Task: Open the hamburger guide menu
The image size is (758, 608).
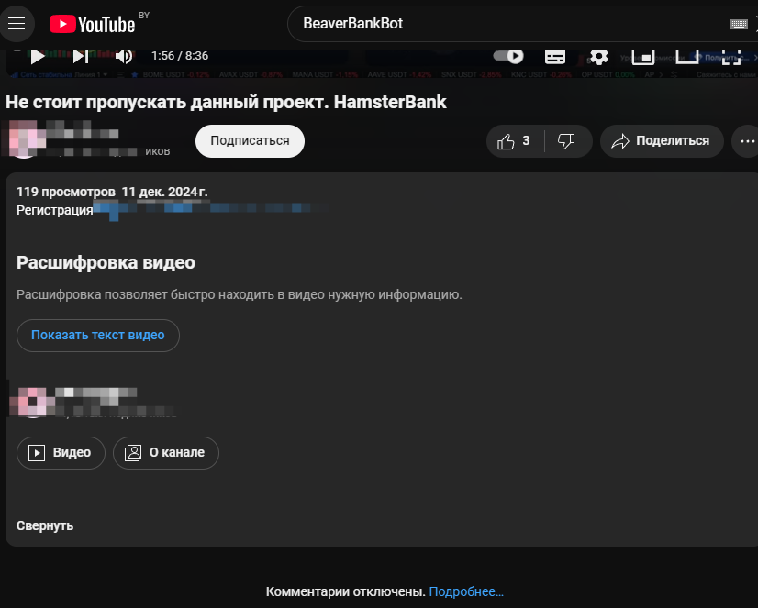Action: [x=17, y=23]
